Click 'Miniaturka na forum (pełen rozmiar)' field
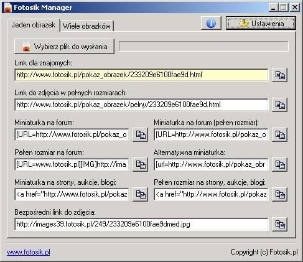Viewport: 303px width, 262px height. click(211, 134)
